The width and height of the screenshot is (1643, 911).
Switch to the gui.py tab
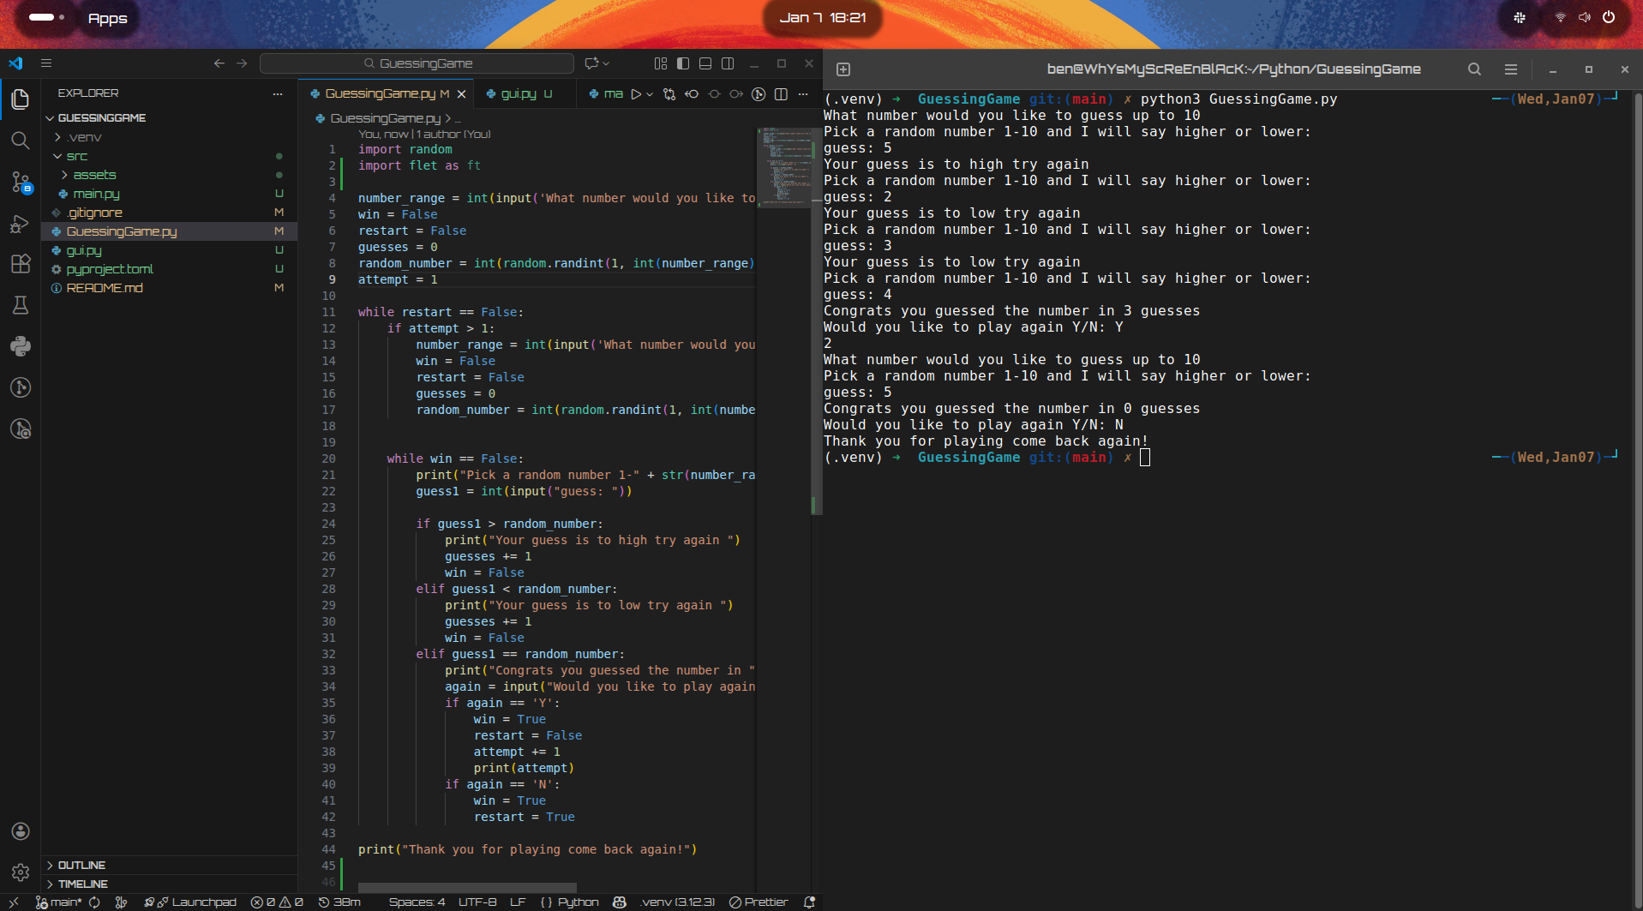pyautogui.click(x=518, y=94)
